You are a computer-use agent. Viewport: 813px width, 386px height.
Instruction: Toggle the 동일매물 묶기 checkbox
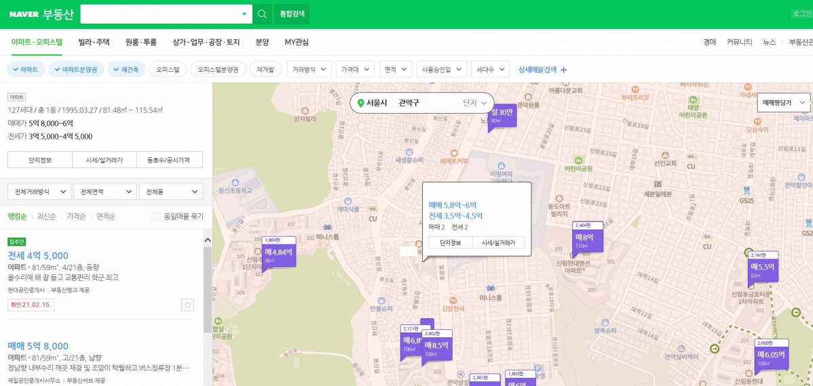point(155,216)
